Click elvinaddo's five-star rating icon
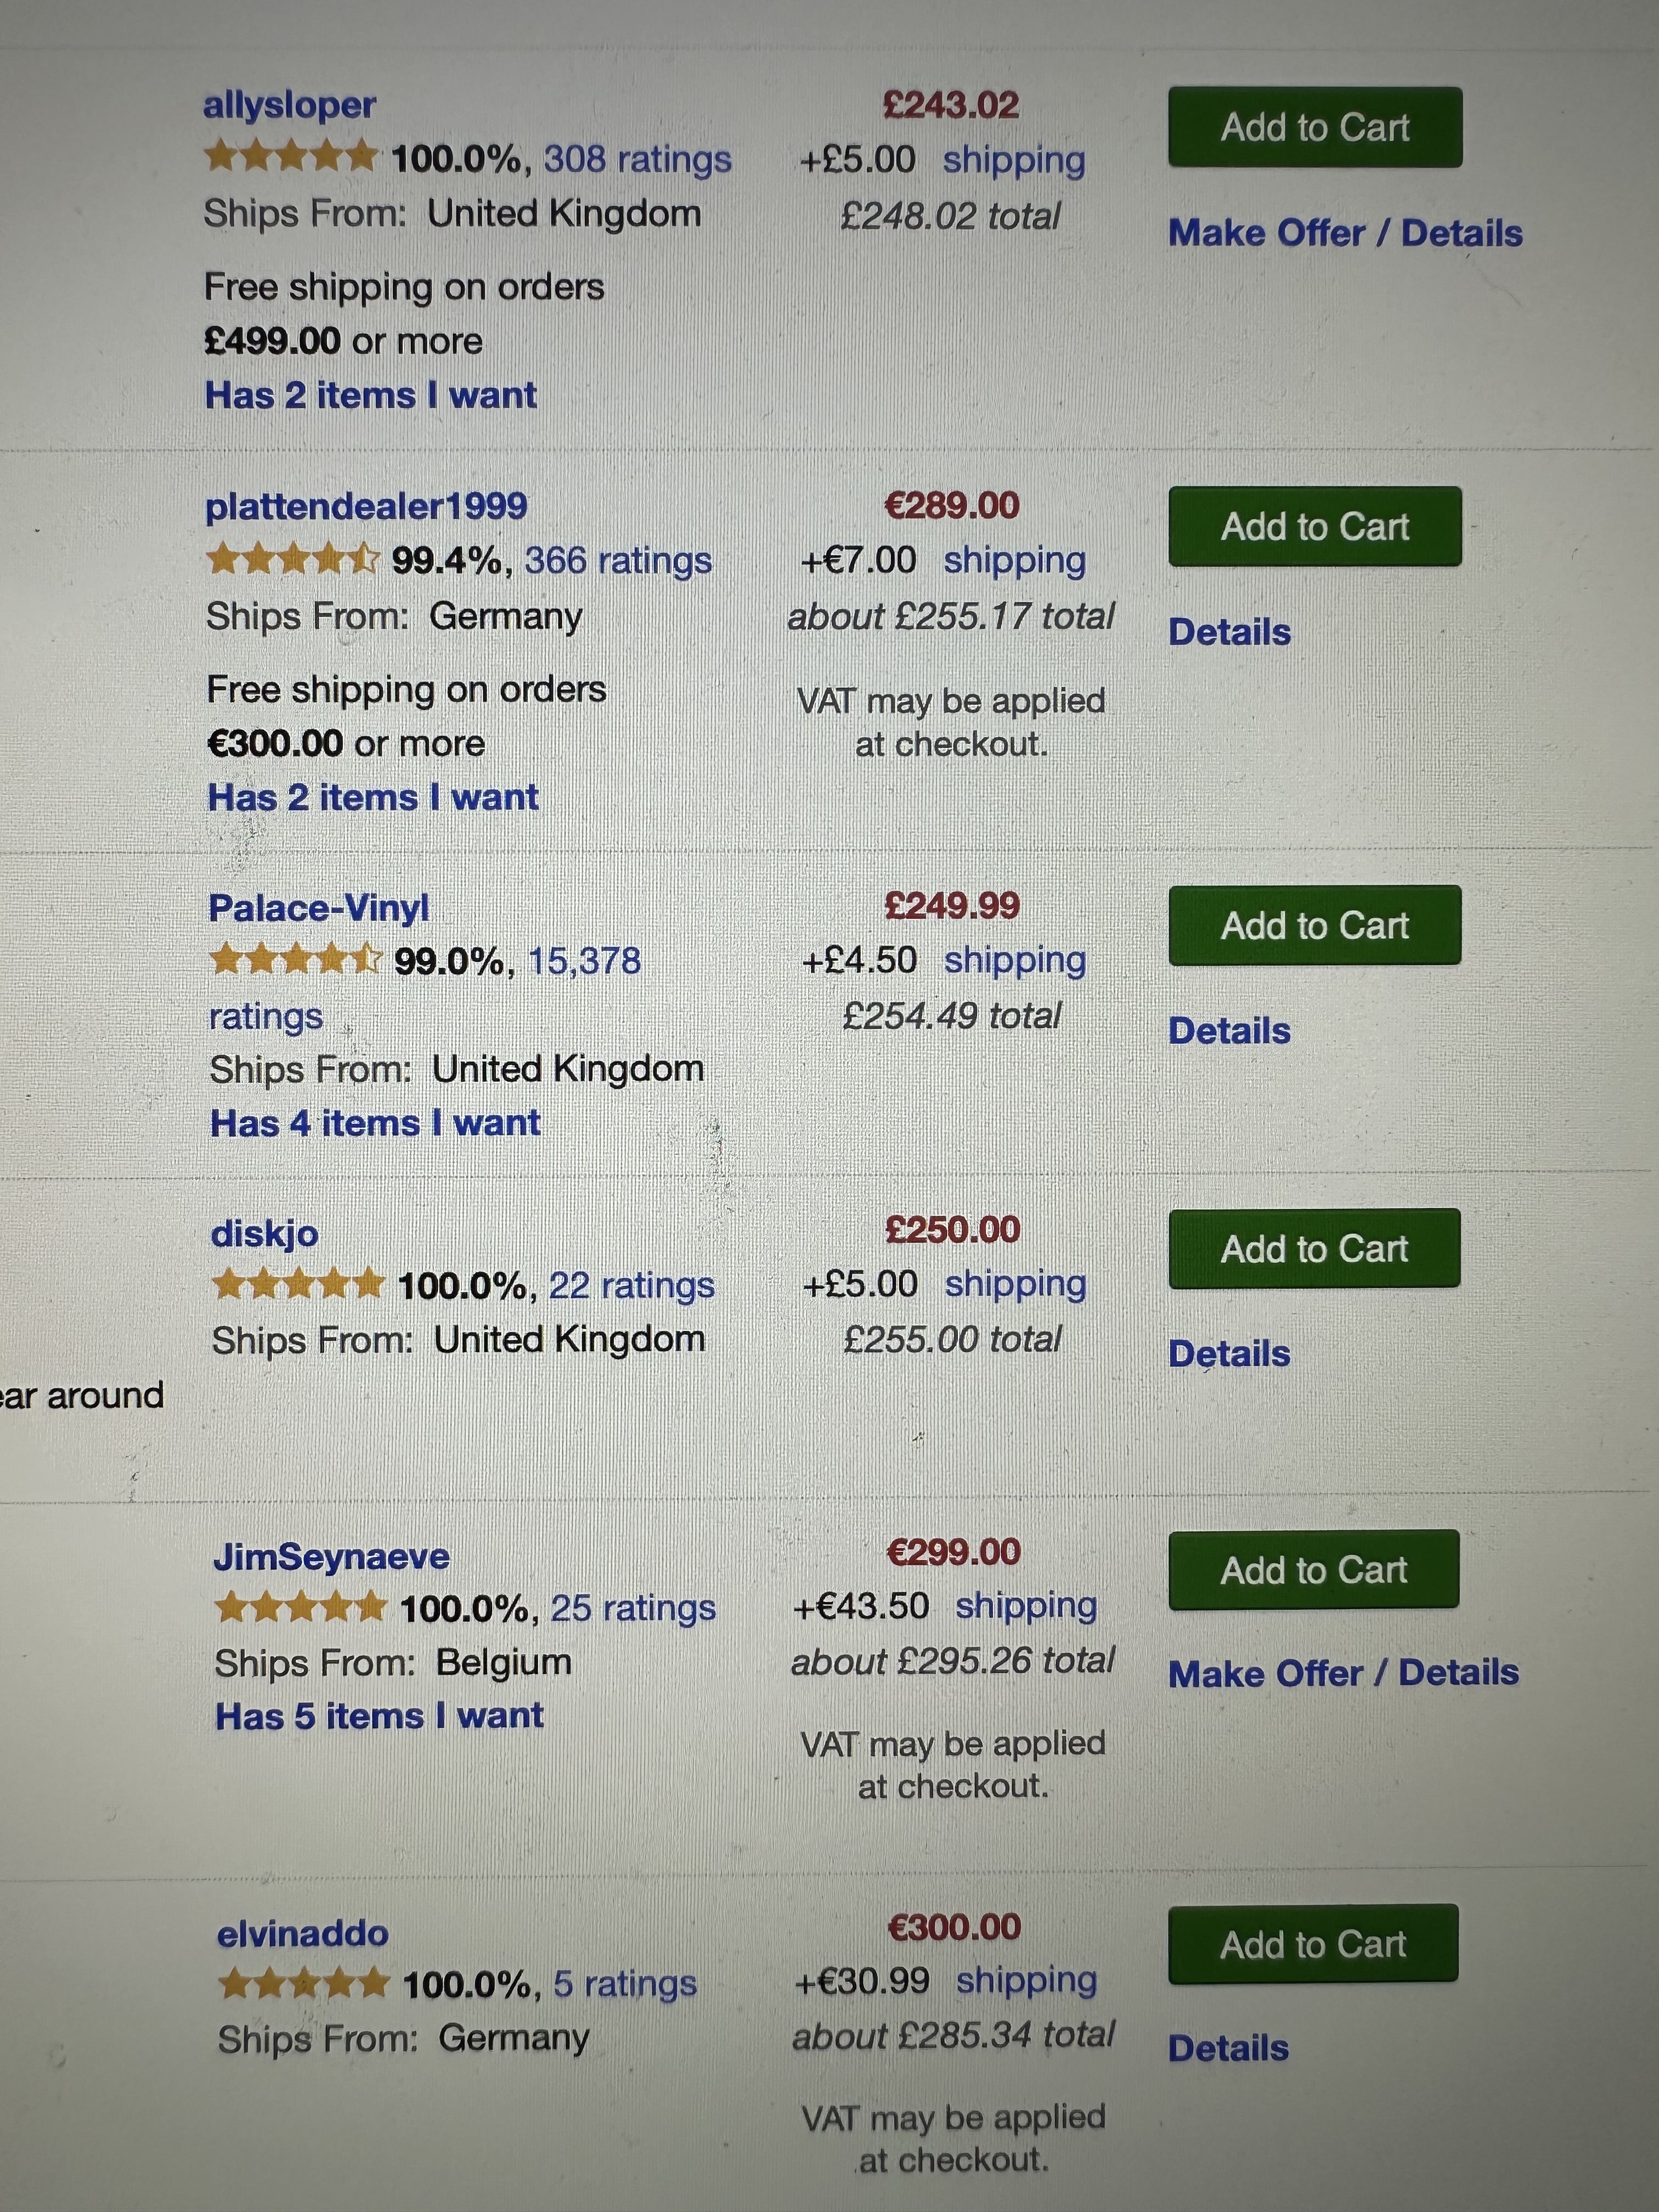 point(303,1983)
